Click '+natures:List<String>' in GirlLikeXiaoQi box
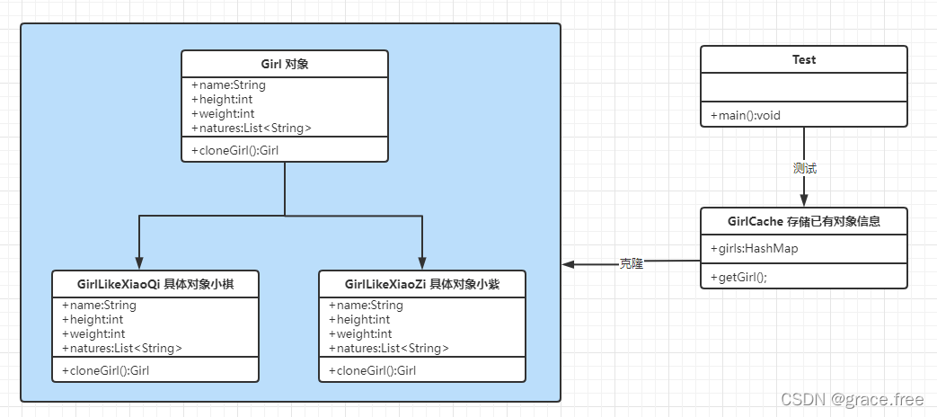 pyautogui.click(x=122, y=349)
